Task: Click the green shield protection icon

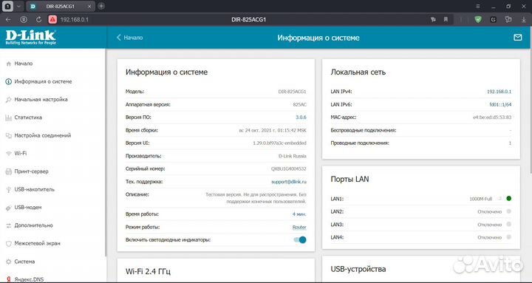Action: tap(478, 19)
